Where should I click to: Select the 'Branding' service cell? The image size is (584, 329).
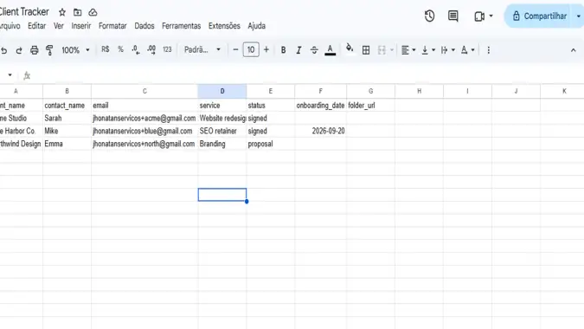tap(222, 144)
